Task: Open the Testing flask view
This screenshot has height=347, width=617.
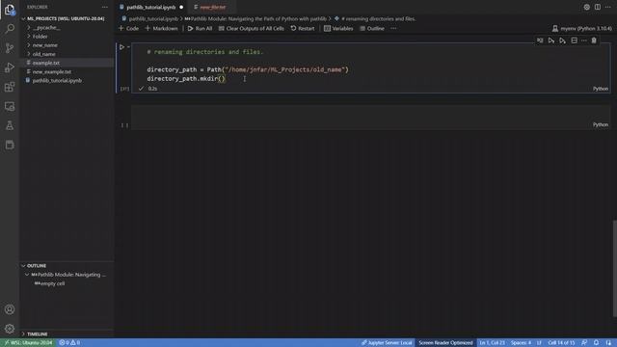Action: [10, 125]
